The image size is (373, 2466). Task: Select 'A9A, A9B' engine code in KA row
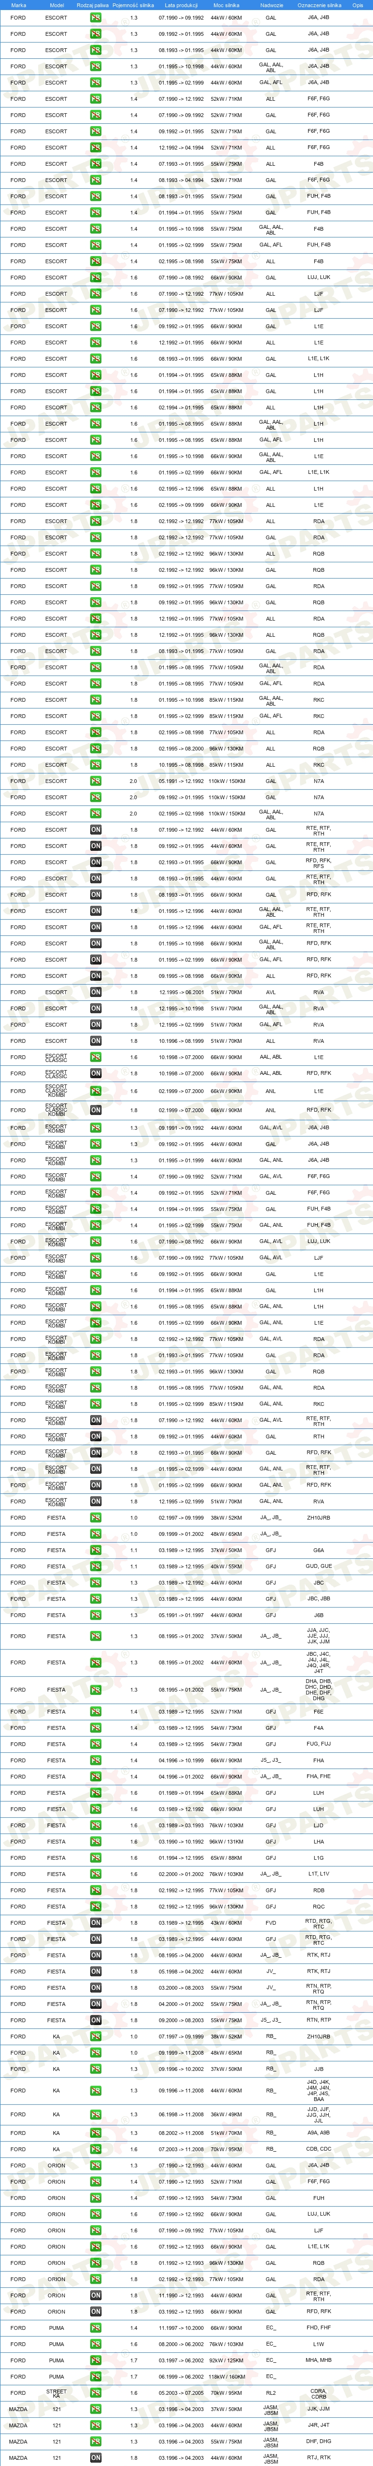click(x=319, y=2133)
